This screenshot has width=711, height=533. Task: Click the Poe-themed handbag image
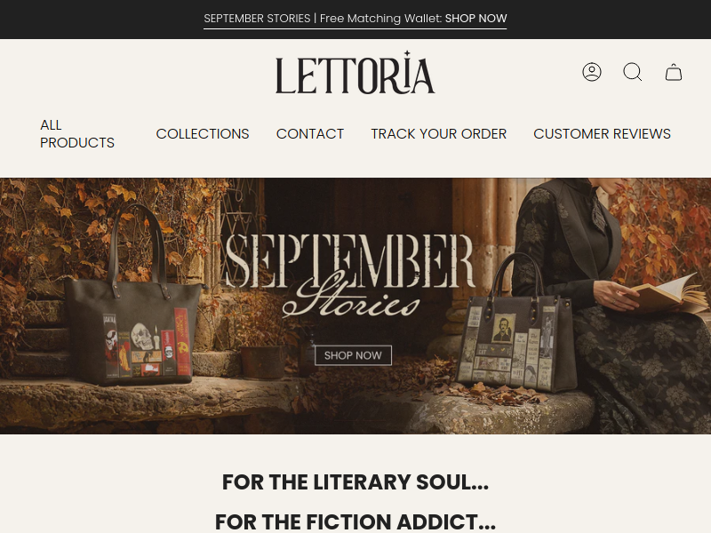coord(514,322)
